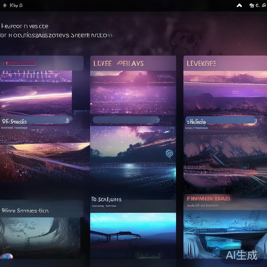This screenshot has width=267, height=267.
Task: Click the 'AI生成' badge at bottom right
Action: [x=241, y=255]
